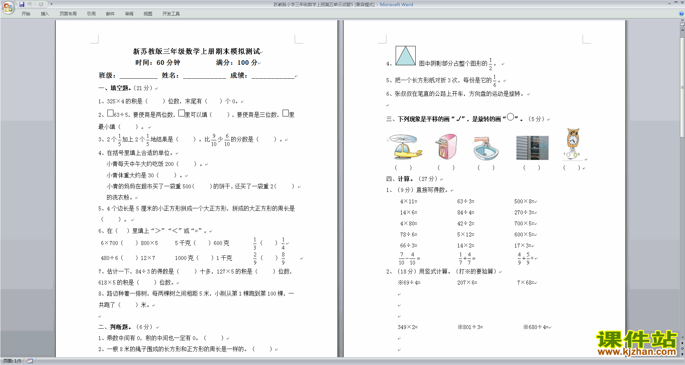Screen dimensions: 685x365
Task: Click the title 新苏教版三年级数学上册期末模拟测试
Action: point(197,52)
